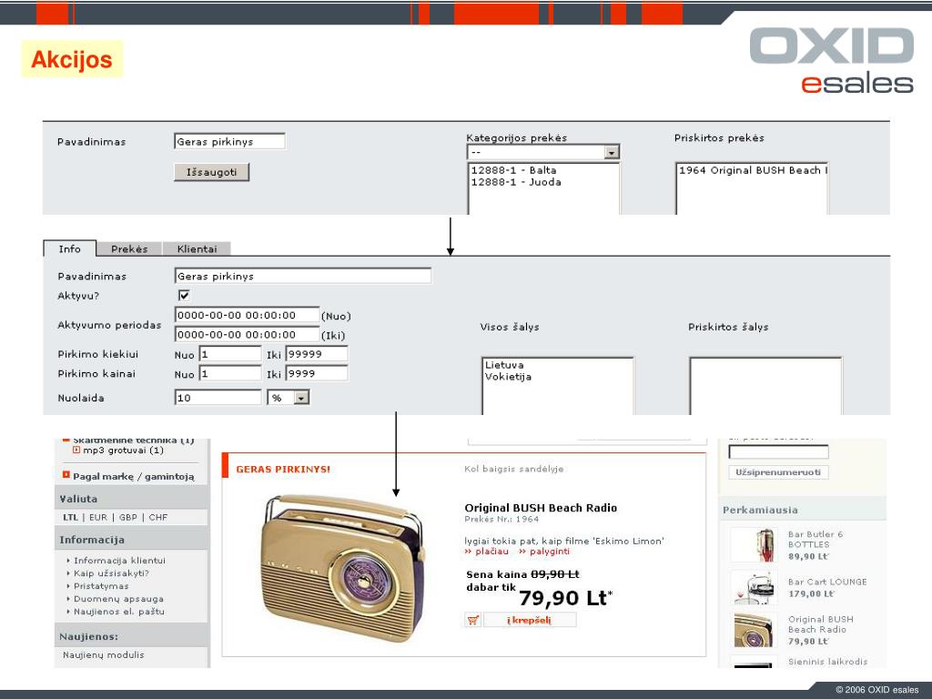Open the mp3 grotuvai (1) category
The image size is (932, 699).
[x=123, y=451]
